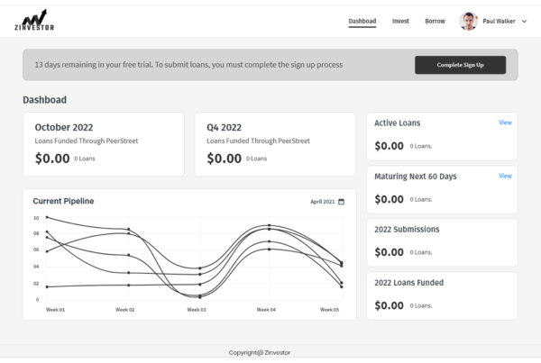Open the April 2021 date picker
The width and height of the screenshot is (541, 363).
point(322,202)
